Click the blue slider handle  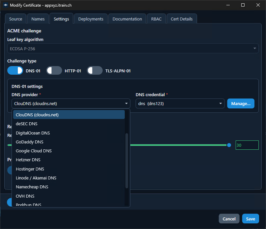pos(229,145)
